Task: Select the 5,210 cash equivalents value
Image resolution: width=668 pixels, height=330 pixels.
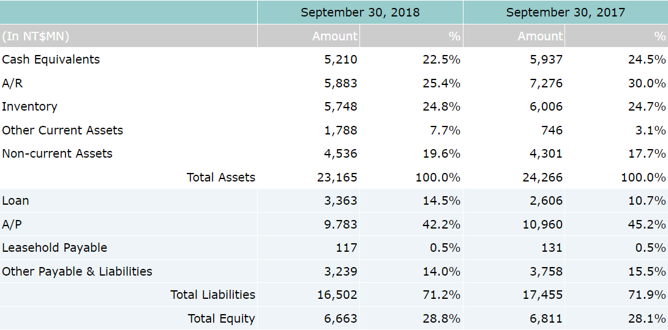Action: pyautogui.click(x=340, y=59)
